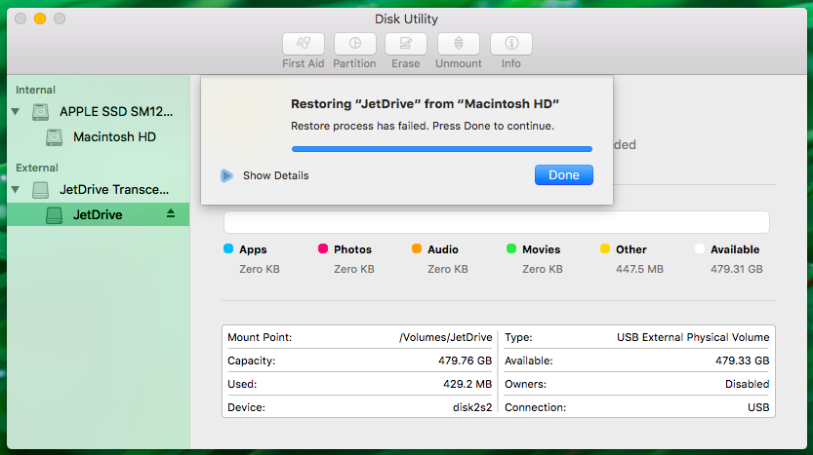Open the Info toolbar button

(x=511, y=44)
